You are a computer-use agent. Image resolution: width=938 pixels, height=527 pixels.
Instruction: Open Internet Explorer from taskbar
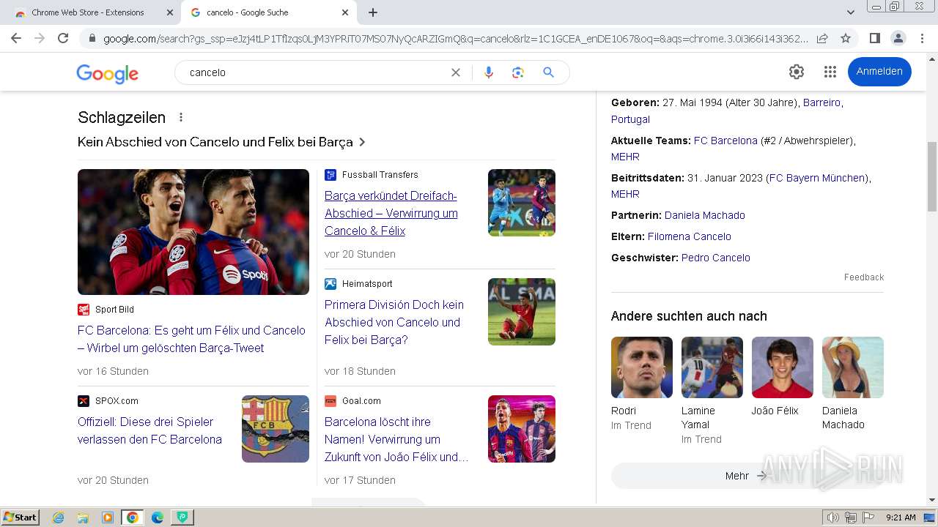click(x=59, y=517)
